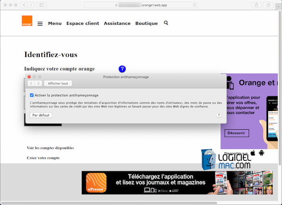Go to Boutique
This screenshot has height=205, width=282.
coord(147,23)
